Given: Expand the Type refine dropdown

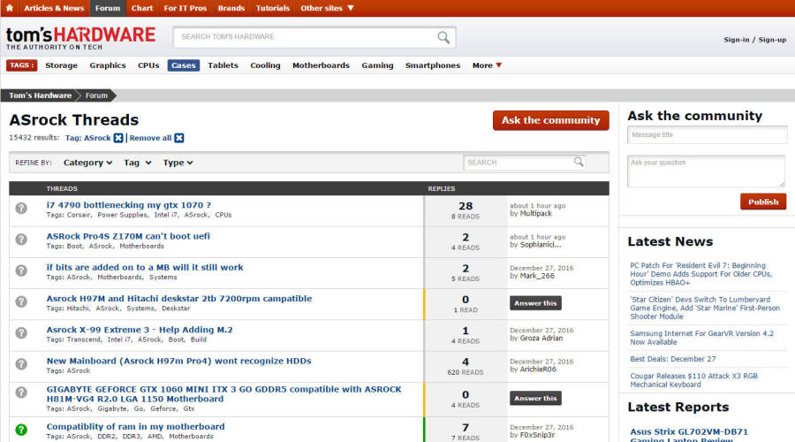Looking at the screenshot, I should [x=178, y=163].
